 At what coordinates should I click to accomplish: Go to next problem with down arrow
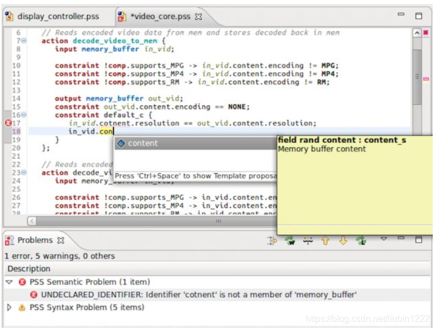[x=343, y=240]
